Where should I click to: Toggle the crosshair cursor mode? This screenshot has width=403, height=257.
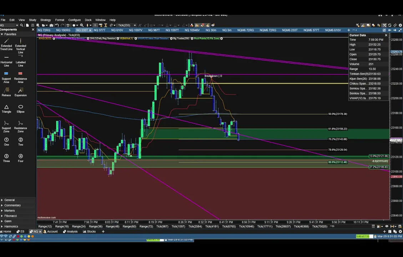(x=95, y=25)
